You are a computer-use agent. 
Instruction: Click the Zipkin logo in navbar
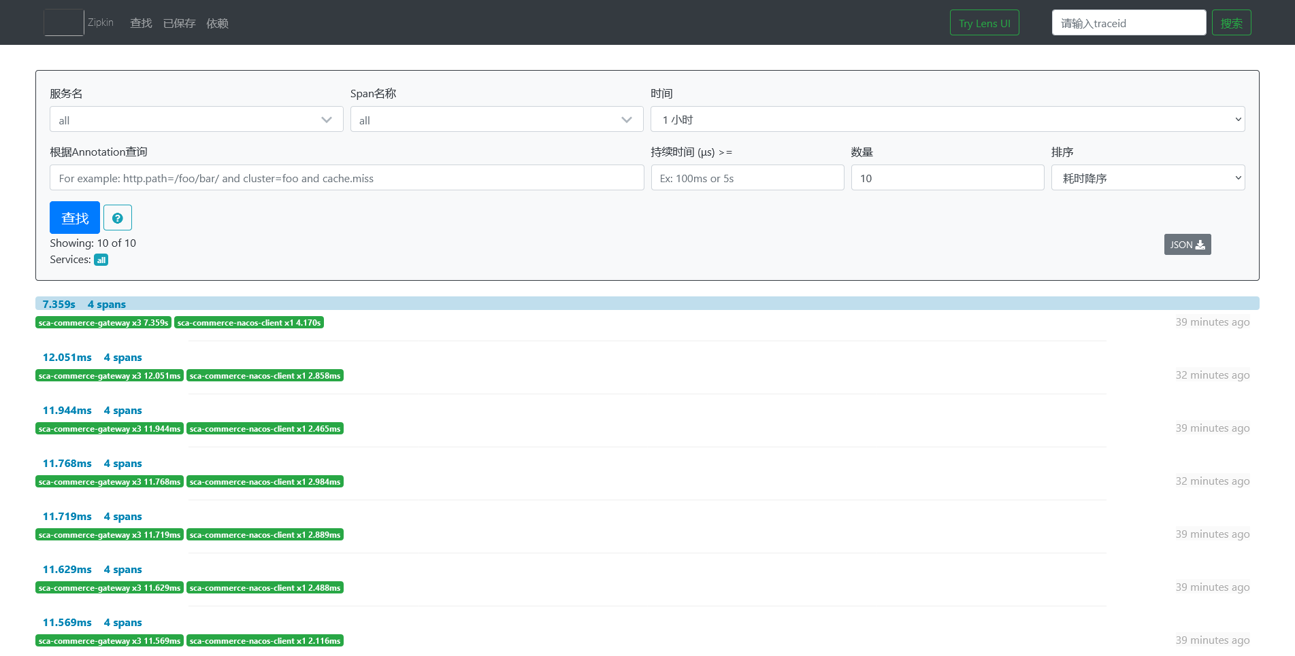click(x=64, y=22)
